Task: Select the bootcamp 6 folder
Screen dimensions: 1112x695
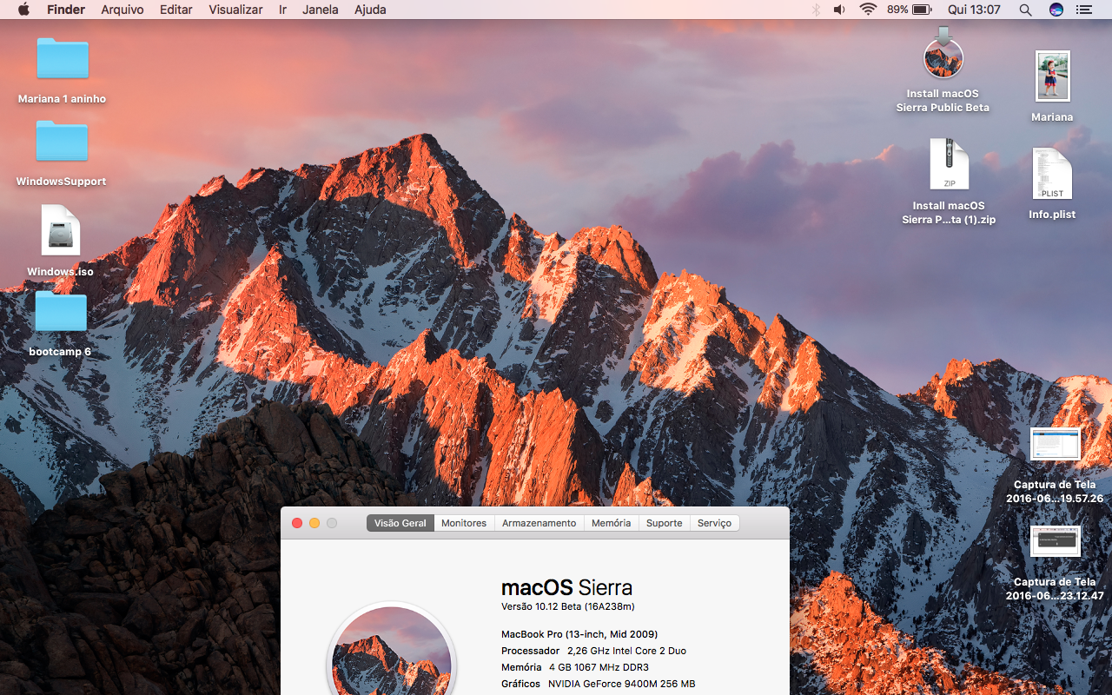Action: [x=61, y=323]
